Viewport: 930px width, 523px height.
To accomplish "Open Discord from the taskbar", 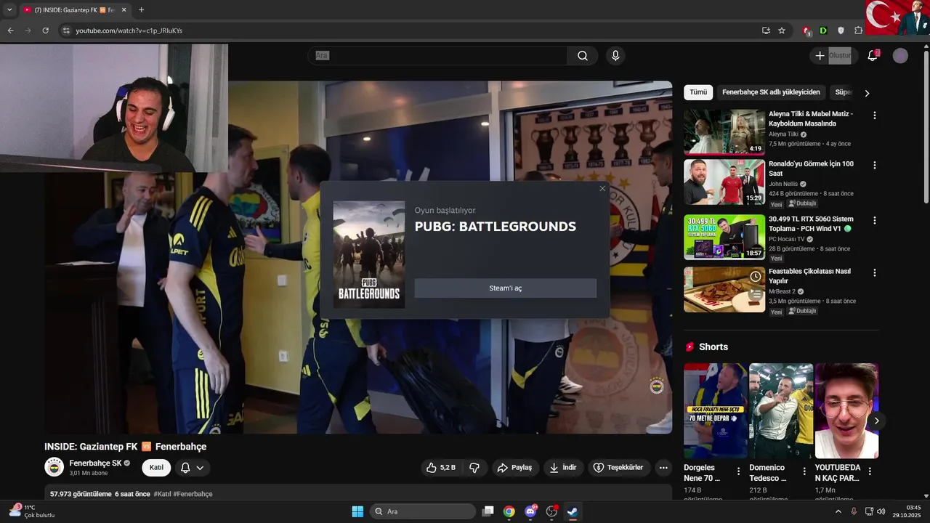I will pos(530,511).
